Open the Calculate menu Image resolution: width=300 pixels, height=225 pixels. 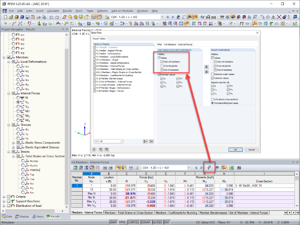pyautogui.click(x=53, y=11)
